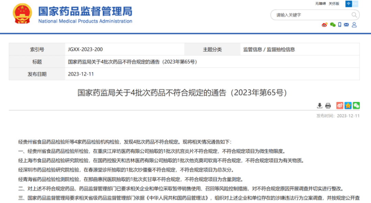371x203 pixels.
Task: Share article to WeChat green icon
Action: tap(356, 105)
